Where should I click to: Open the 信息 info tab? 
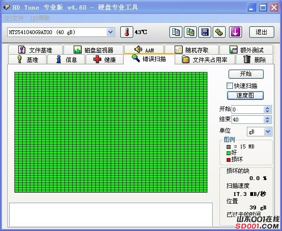[x=66, y=60]
